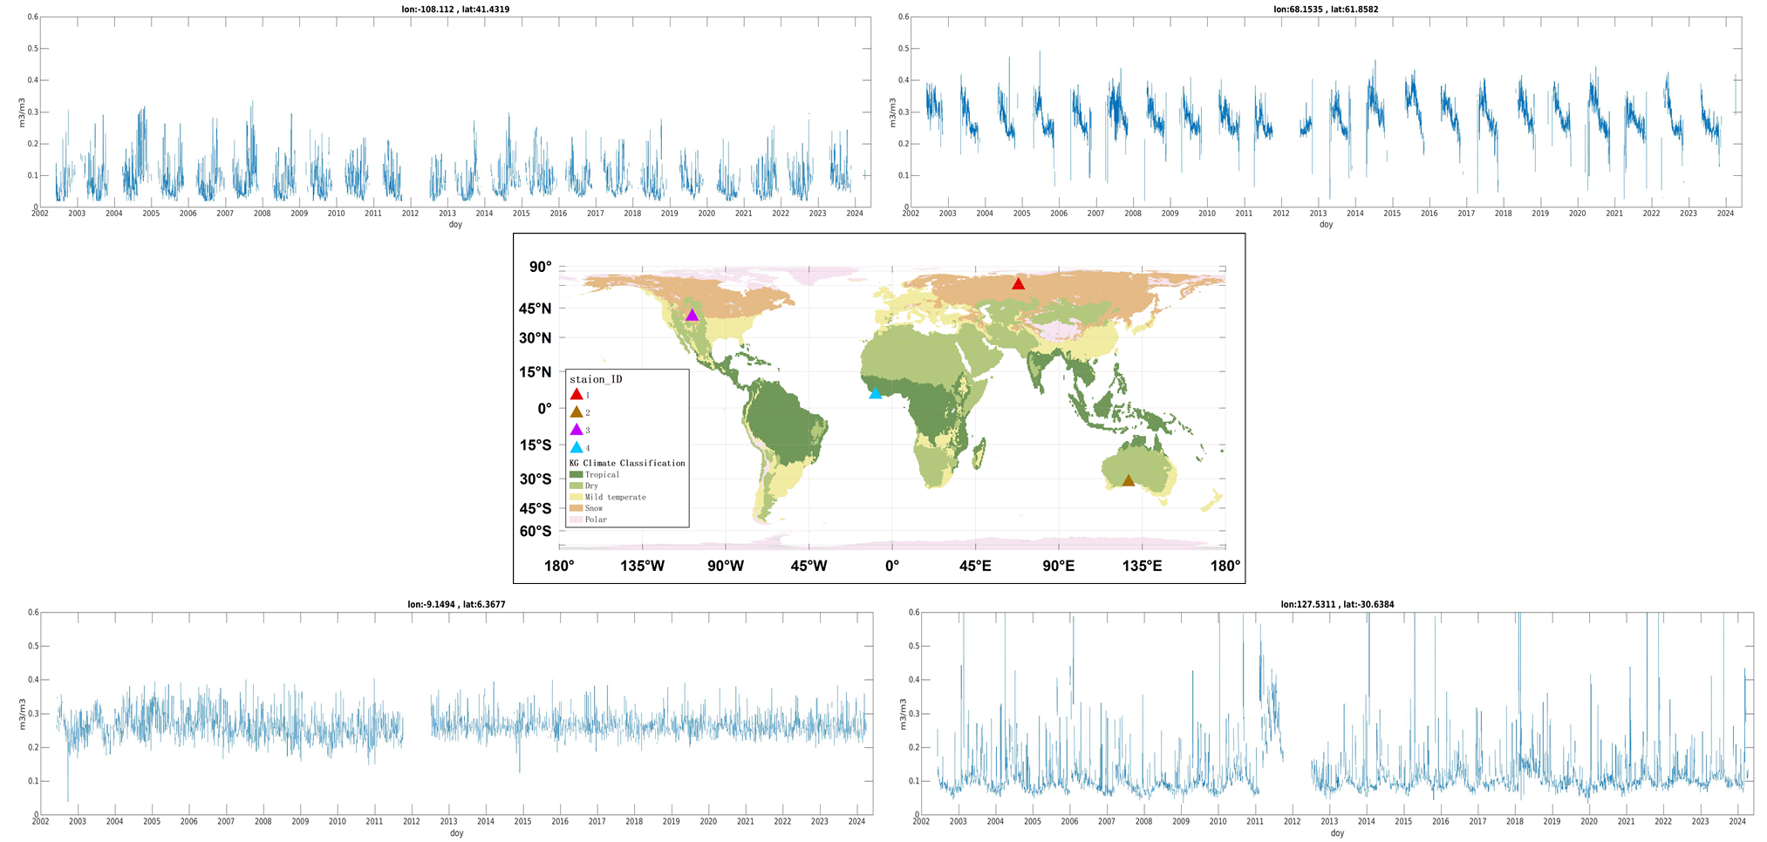Click the red triangle marker over Siberia
Viewport: 1767px width, 842px height.
point(1018,284)
